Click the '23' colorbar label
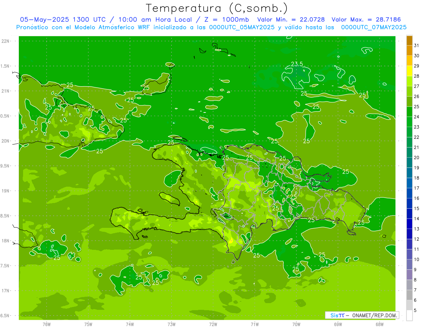 point(417,127)
